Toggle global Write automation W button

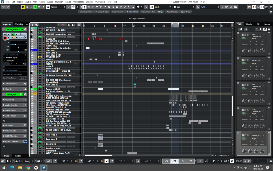[39, 7]
